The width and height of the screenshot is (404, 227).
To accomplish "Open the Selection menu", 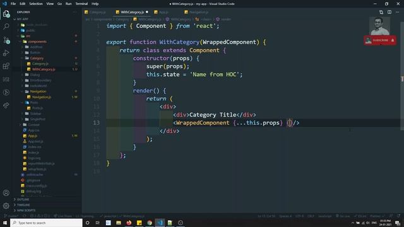I will [x=36, y=4].
